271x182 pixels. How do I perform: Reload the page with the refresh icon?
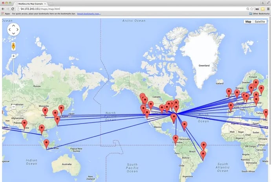coord(13,8)
